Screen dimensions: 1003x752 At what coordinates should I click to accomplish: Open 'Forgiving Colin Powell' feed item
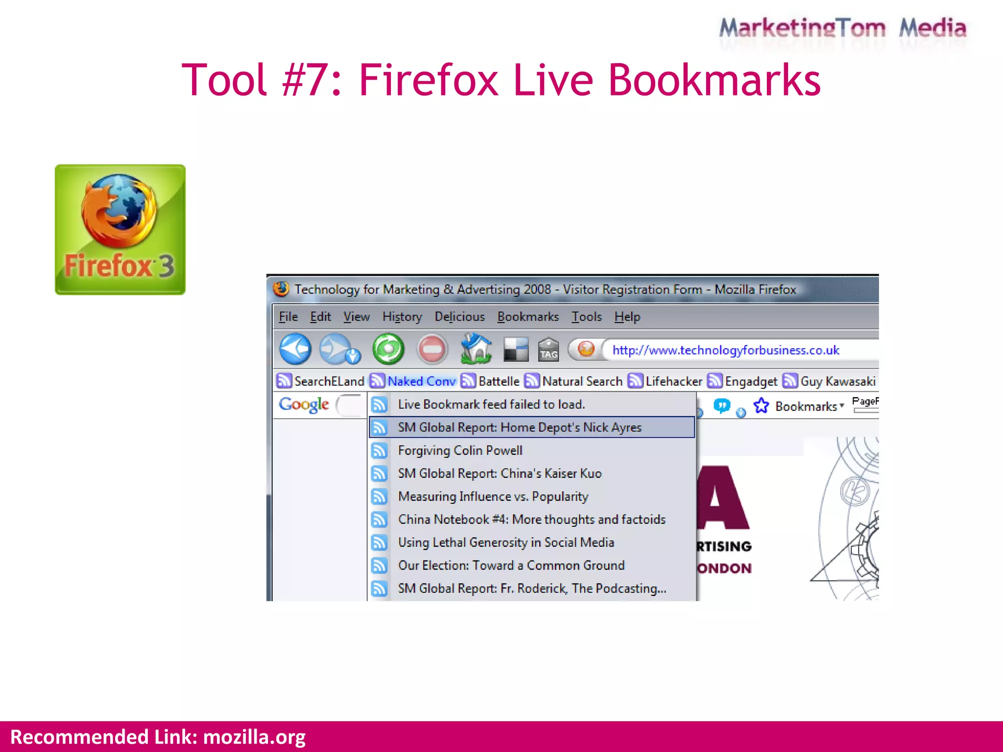pos(532,450)
